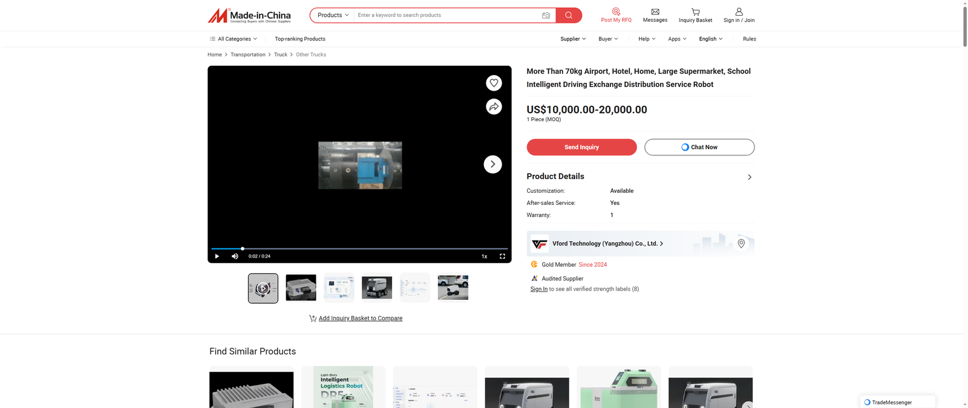The image size is (968, 408).
Task: Change the 1x playback speed
Action: tap(484, 256)
